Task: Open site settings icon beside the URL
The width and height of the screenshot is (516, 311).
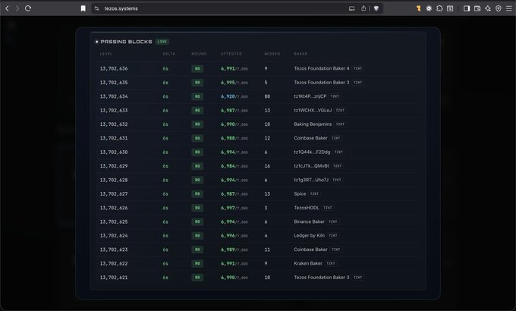Action: click(97, 8)
